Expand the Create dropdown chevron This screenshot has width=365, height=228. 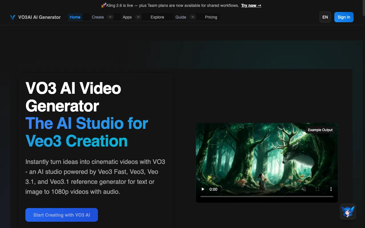coord(110,17)
